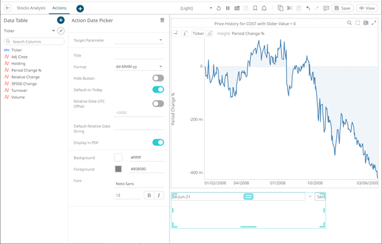Select the Actions tab
This screenshot has height=244, width=382.
click(59, 8)
